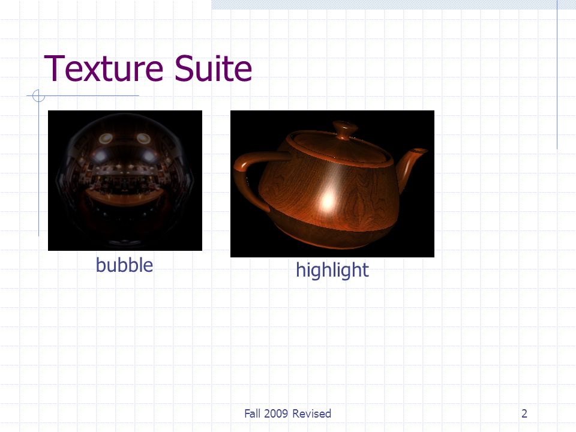Screen dimensions: 576x432
Task: Click the "highlight" caption text
Action: 332,271
